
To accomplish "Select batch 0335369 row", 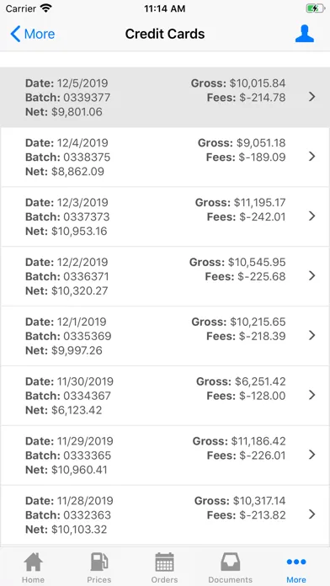I will click(x=165, y=336).
